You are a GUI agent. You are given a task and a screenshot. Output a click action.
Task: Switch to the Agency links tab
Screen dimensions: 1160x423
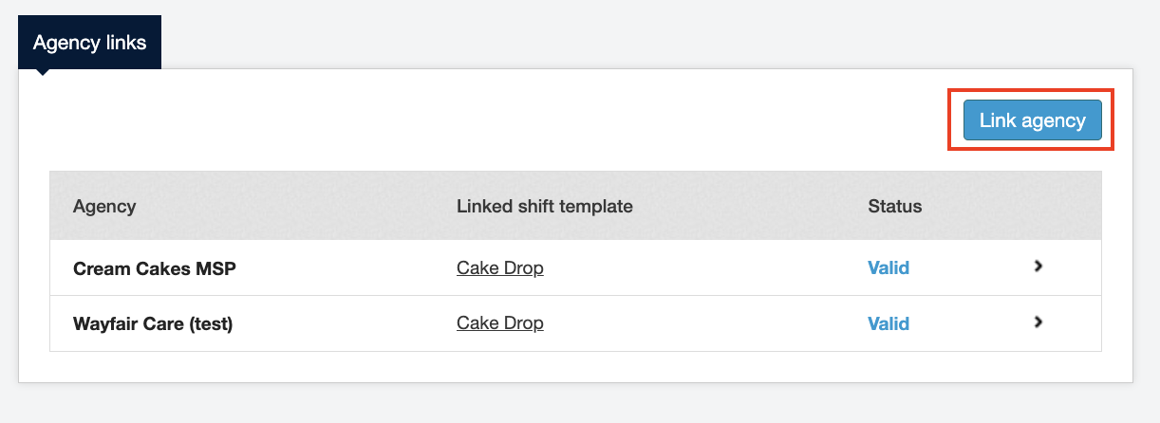(x=89, y=43)
